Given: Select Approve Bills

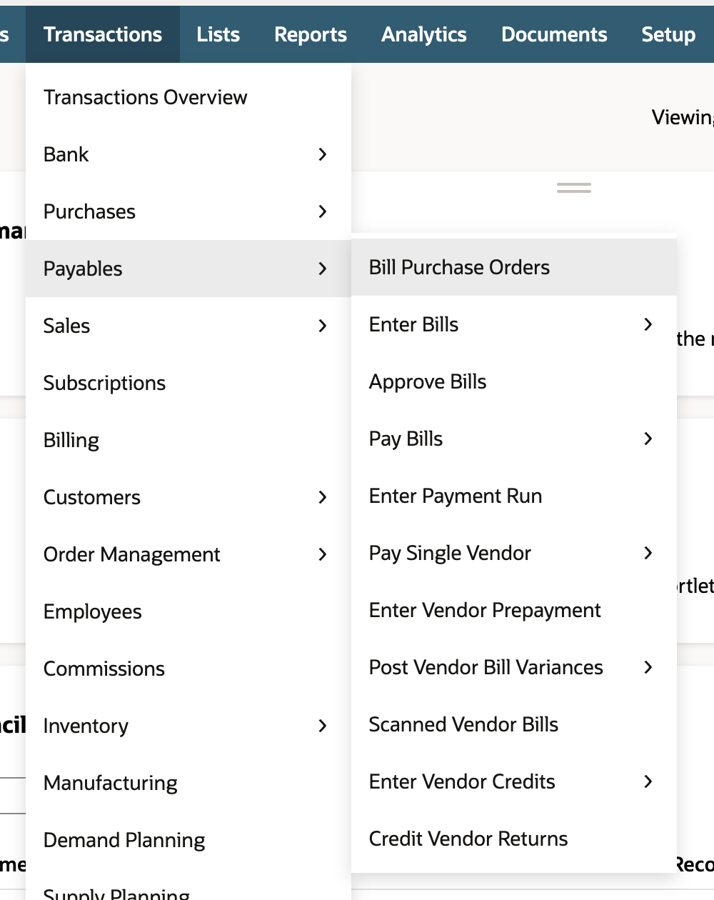Looking at the screenshot, I should pyautogui.click(x=514, y=381).
